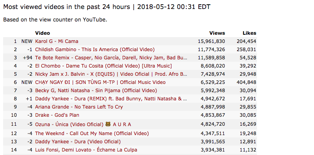
Task: Open the Te Bote Remix video link
Action: pos(111,58)
